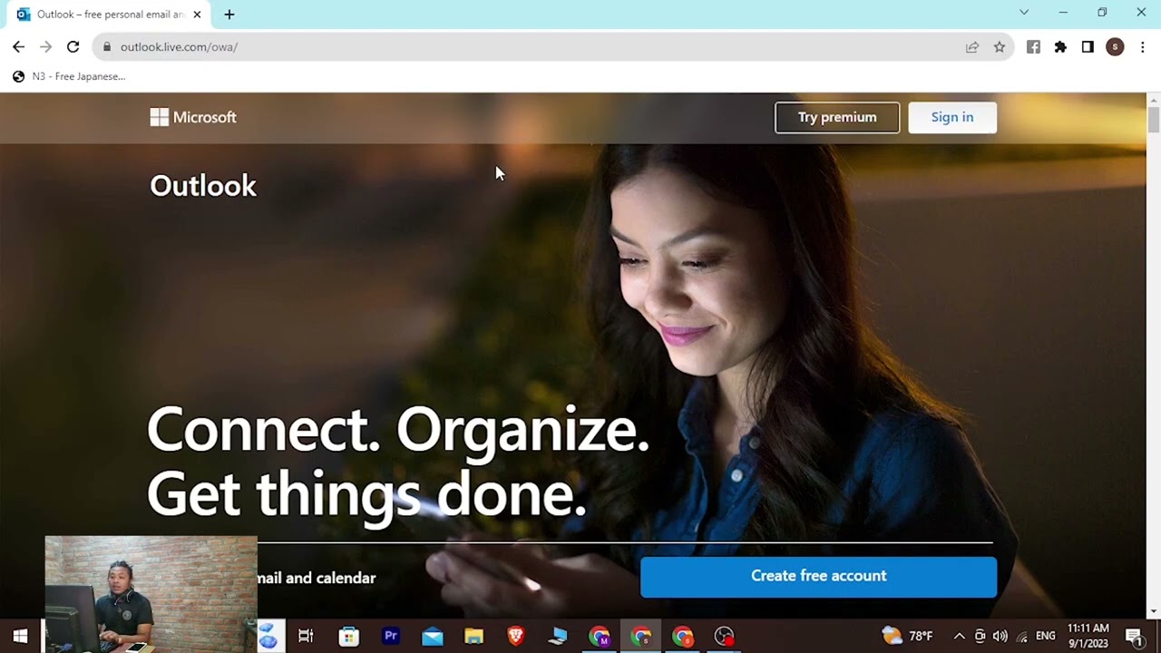Open Adobe Premiere Pro from taskbar
Screen dimensions: 1161x653
(391, 636)
